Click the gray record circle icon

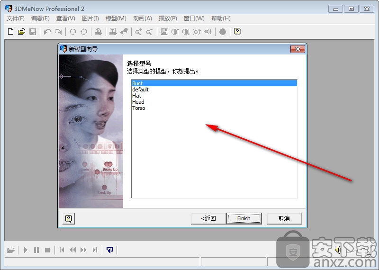(223, 32)
